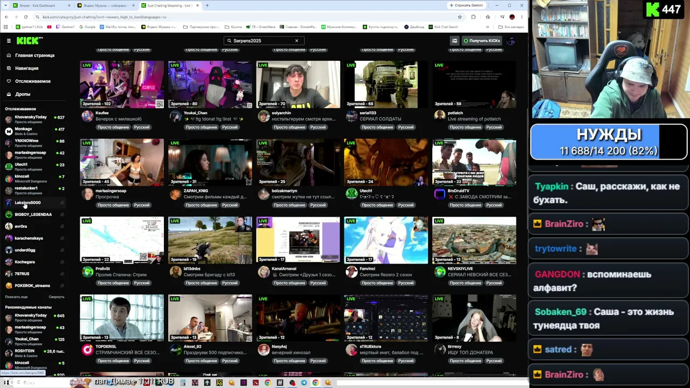
Task: Click sTRUEktura channel avatar
Action: click(351, 350)
